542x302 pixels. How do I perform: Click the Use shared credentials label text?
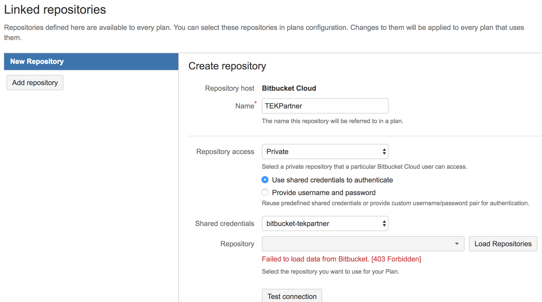332,180
